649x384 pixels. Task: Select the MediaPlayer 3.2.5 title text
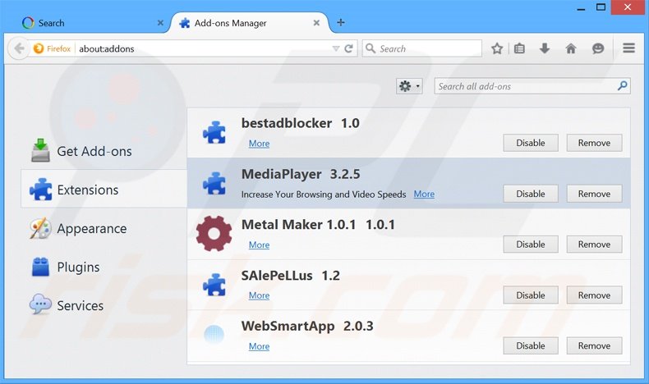(301, 174)
